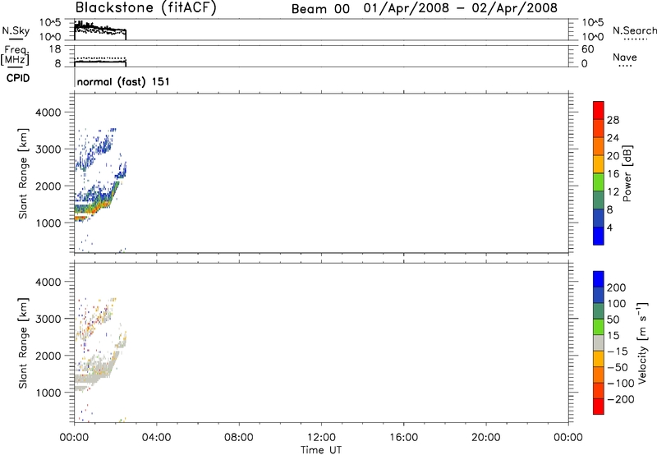Click the solid line sample under N.Sky
The height and width of the screenshot is (455, 657).
(16, 39)
